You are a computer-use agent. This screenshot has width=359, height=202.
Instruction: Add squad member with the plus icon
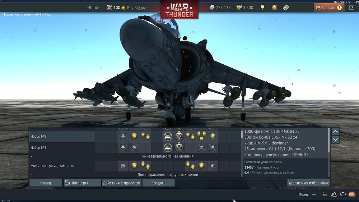314,194
